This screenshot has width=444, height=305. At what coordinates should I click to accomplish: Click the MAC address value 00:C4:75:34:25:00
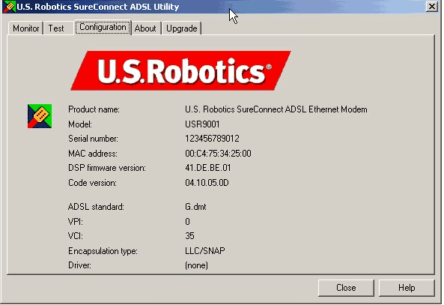(218, 154)
